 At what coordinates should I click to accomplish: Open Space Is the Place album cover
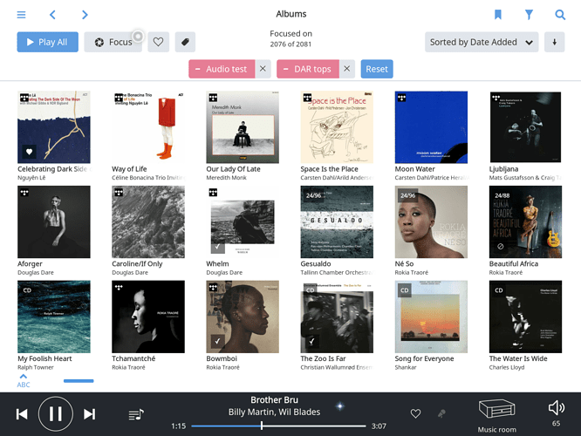click(337, 127)
